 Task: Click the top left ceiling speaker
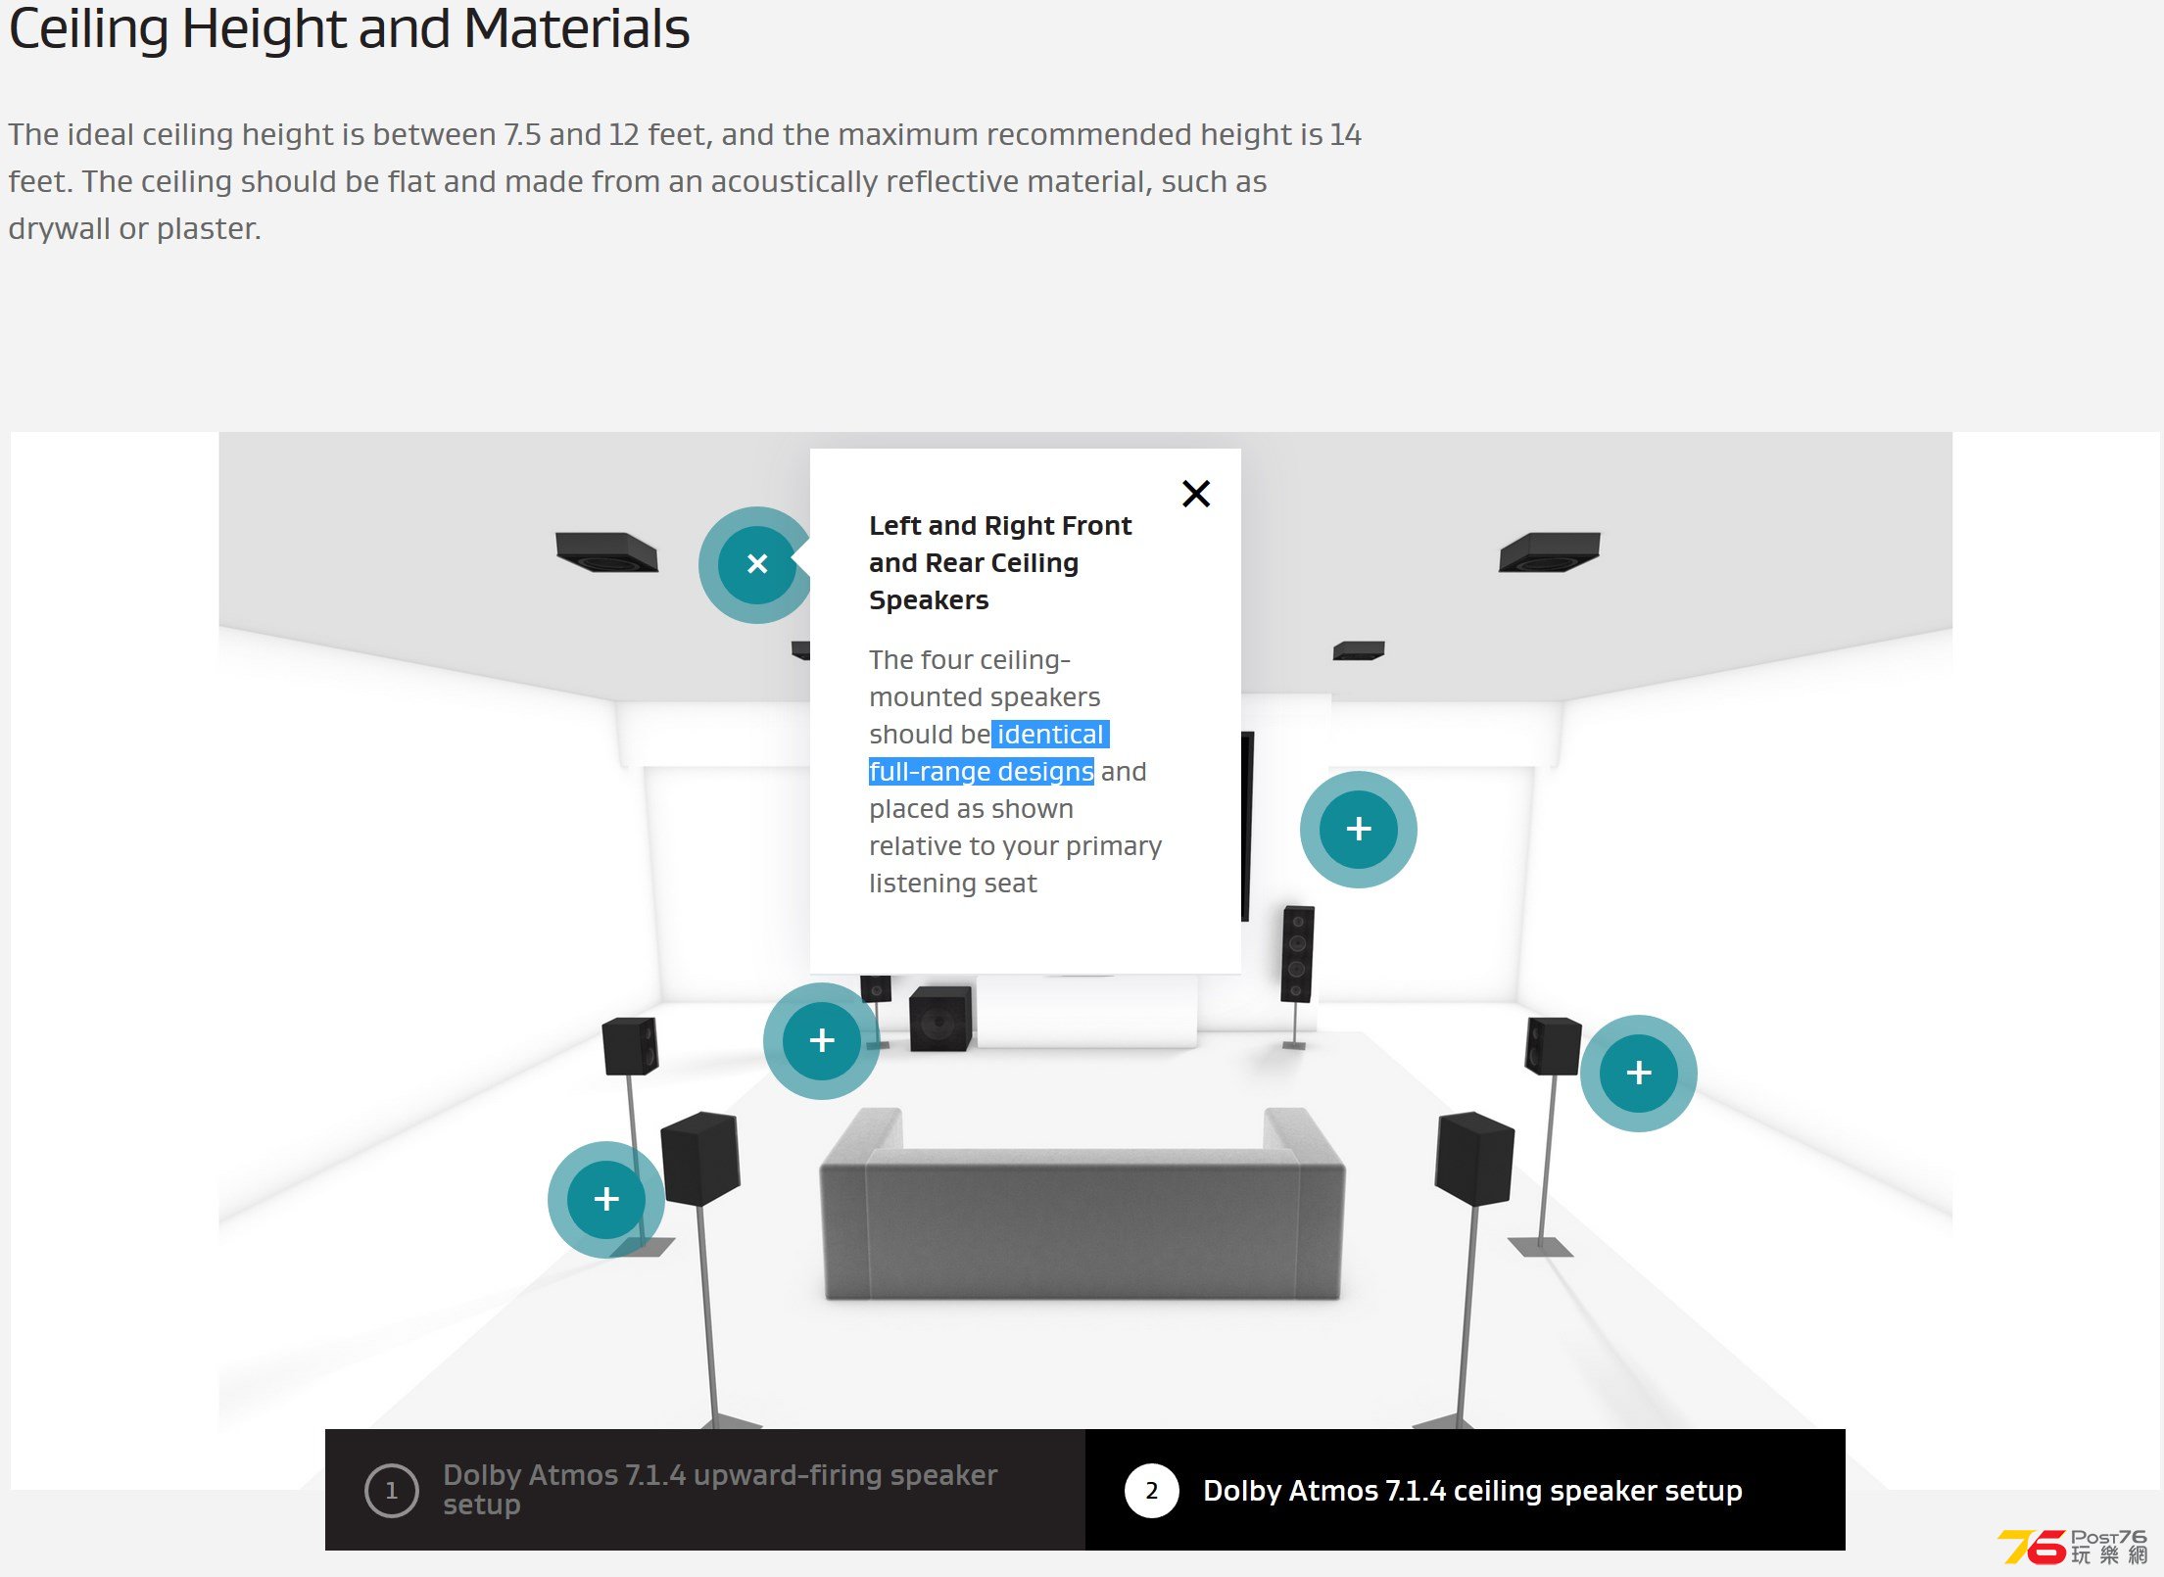tap(607, 552)
